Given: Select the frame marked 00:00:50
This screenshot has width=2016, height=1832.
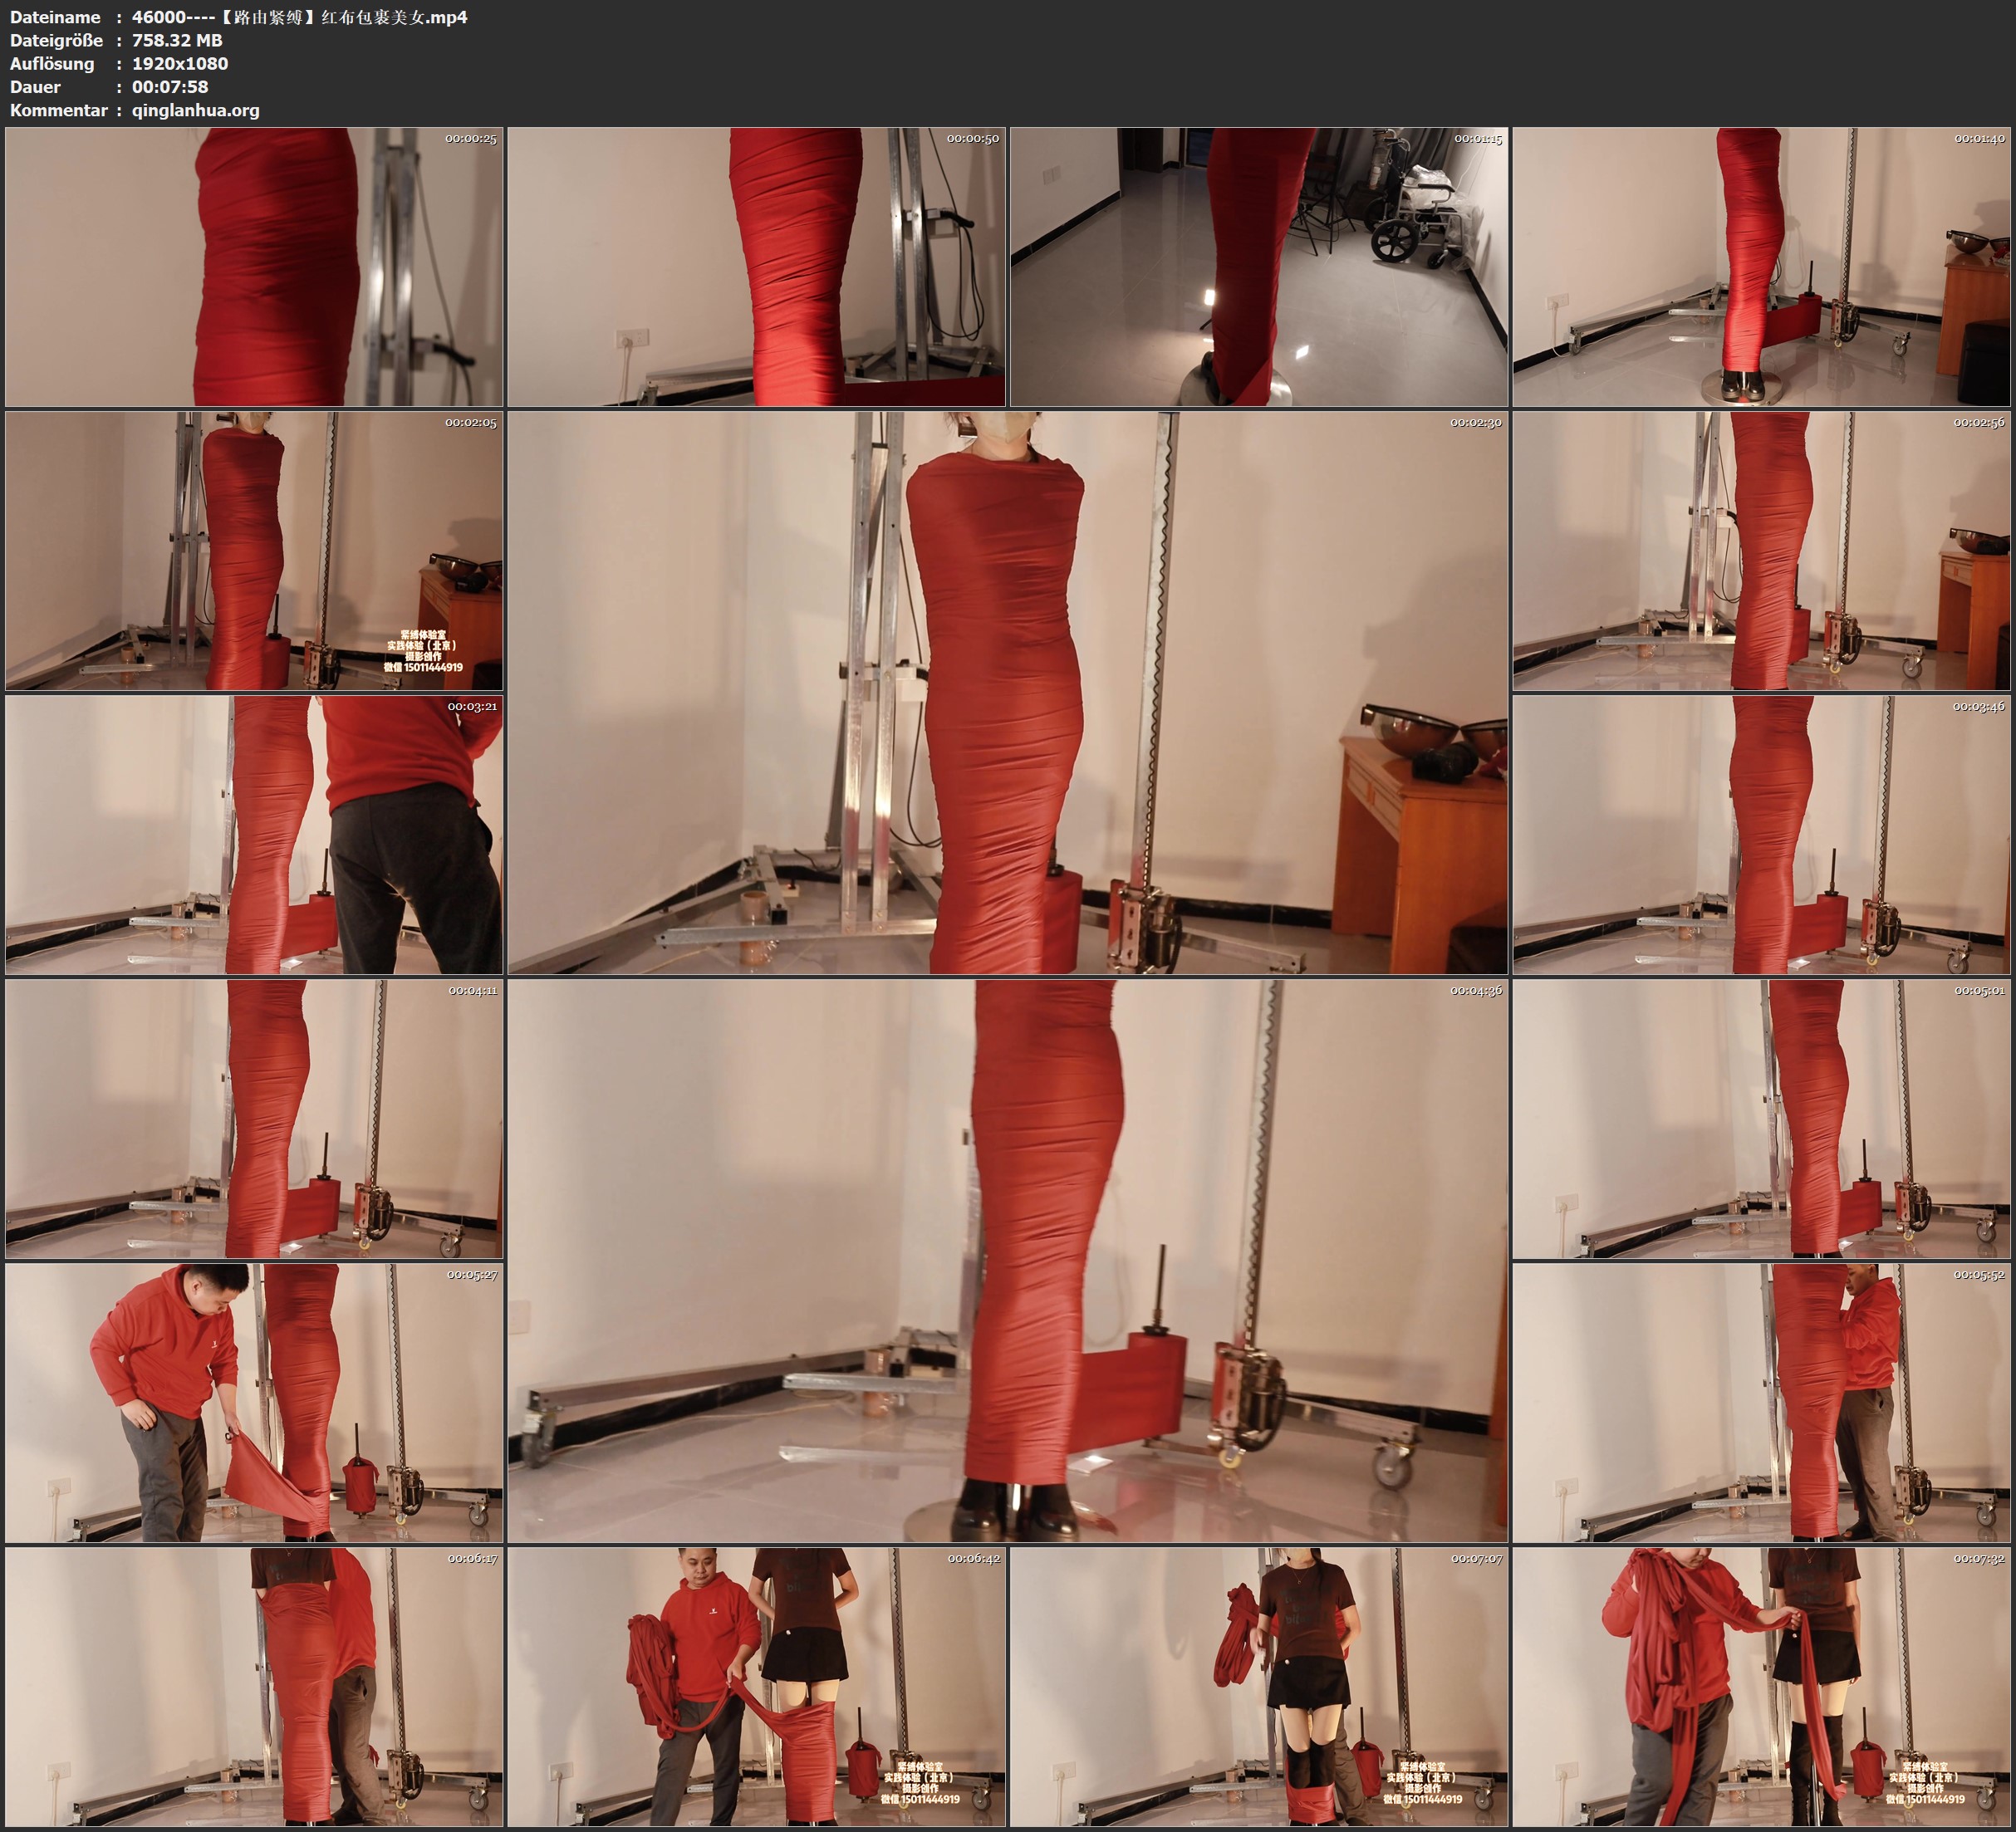Looking at the screenshot, I should (756, 266).
